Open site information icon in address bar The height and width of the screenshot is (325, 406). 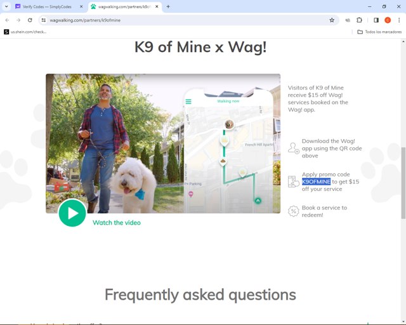(44, 20)
